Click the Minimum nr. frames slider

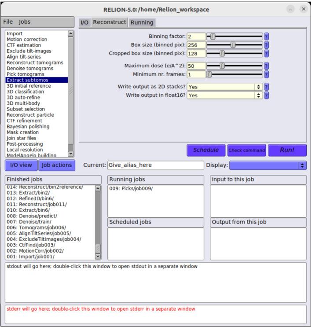[235, 74]
